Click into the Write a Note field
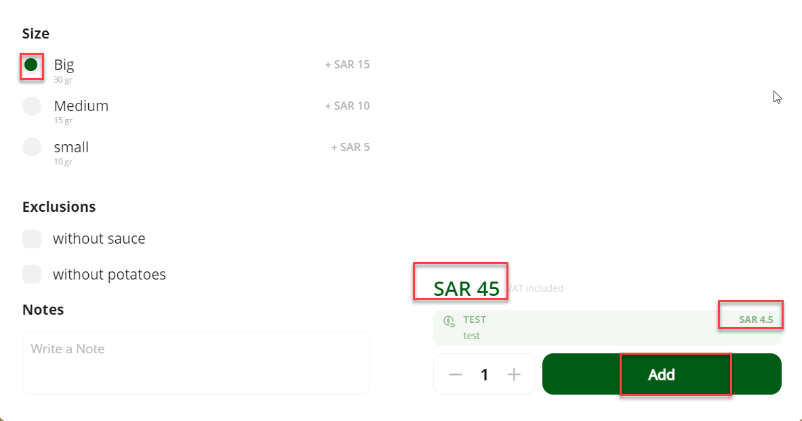This screenshot has width=802, height=421. pyautogui.click(x=196, y=363)
